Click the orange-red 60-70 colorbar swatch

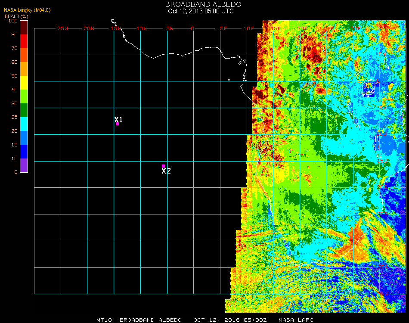click(x=24, y=55)
